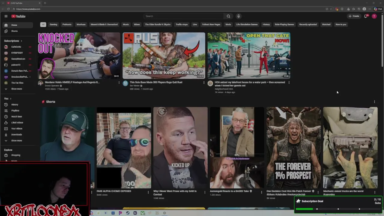
Task: Open options for HOA lakefront house video
Action: pyautogui.click(x=289, y=82)
